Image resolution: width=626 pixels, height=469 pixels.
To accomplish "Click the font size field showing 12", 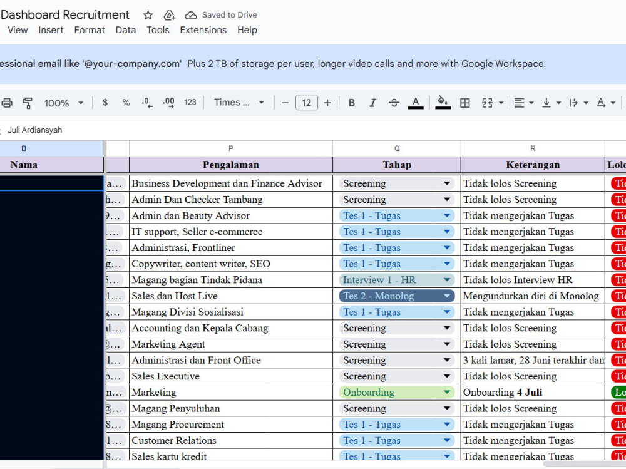I will 307,103.
